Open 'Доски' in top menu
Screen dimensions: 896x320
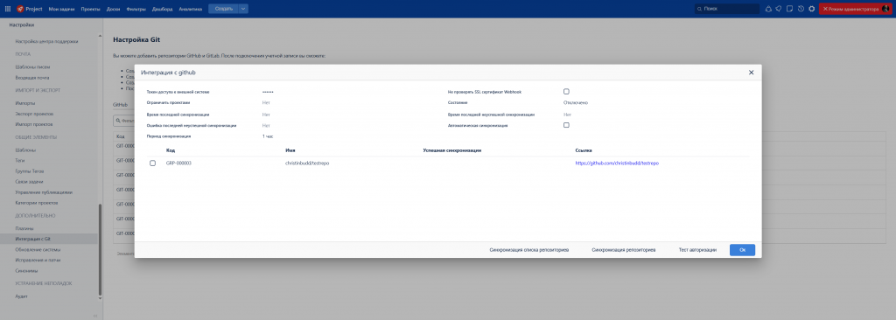[113, 9]
